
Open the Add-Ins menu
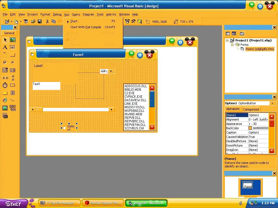click(111, 15)
